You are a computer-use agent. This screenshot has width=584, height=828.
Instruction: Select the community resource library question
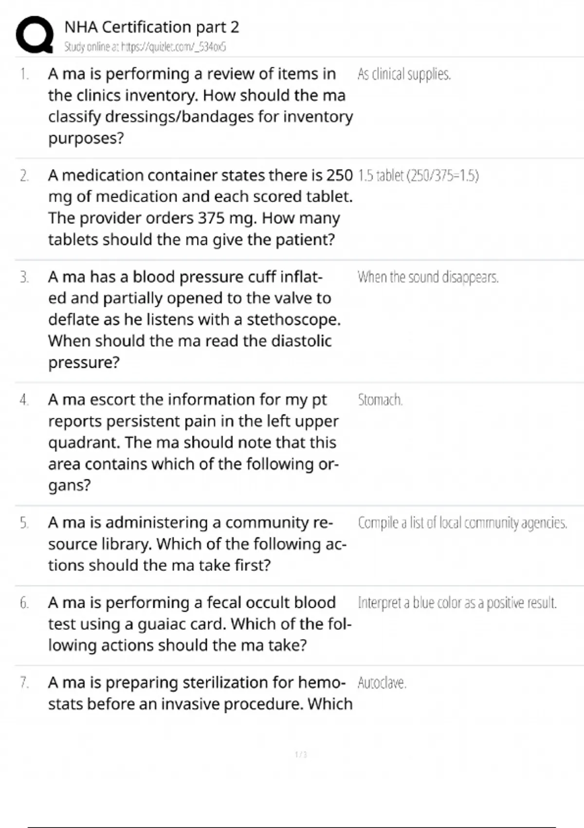click(197, 544)
